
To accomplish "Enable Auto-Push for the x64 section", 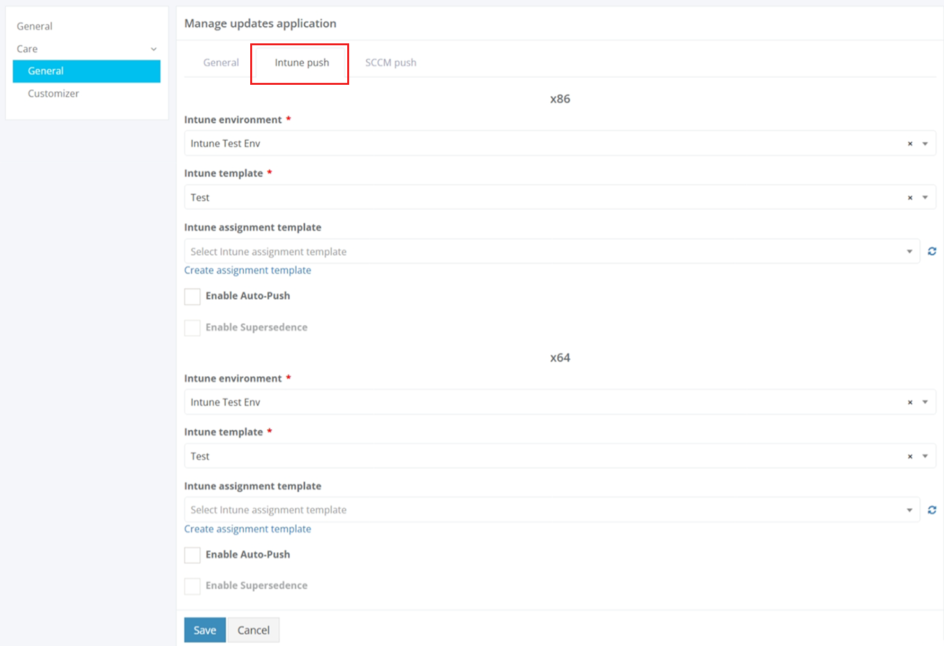I will pos(192,555).
